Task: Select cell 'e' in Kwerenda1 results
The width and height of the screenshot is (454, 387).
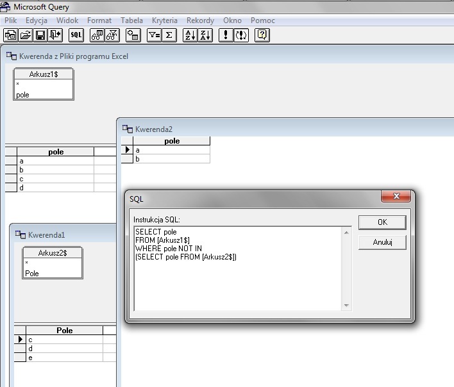Action: click(64, 358)
